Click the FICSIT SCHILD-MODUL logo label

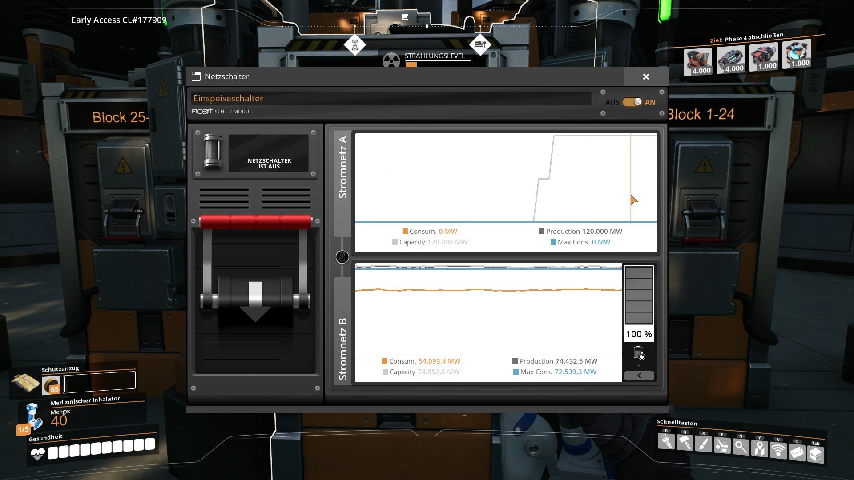point(222,112)
